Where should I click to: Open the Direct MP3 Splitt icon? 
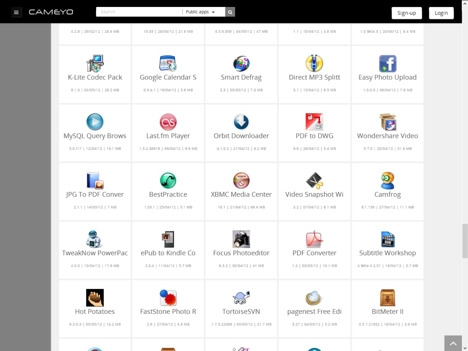[x=314, y=64]
